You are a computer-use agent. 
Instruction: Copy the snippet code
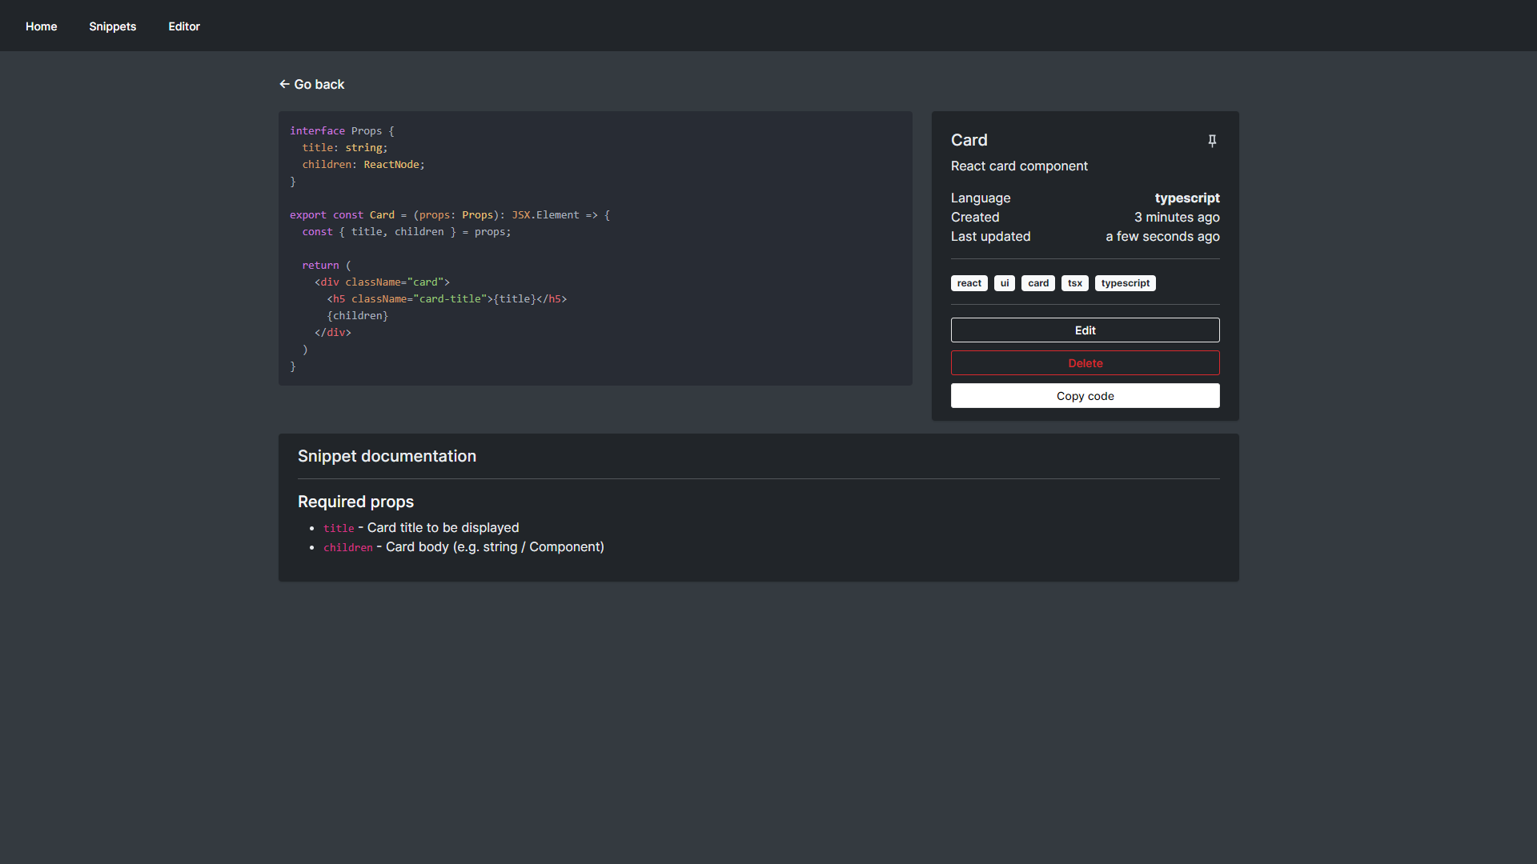(1085, 395)
